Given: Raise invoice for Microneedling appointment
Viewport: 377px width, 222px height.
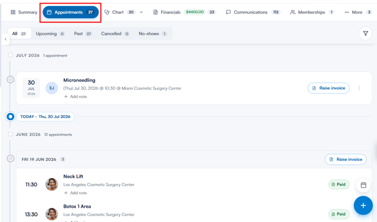Looking at the screenshot, I should 329,88.
